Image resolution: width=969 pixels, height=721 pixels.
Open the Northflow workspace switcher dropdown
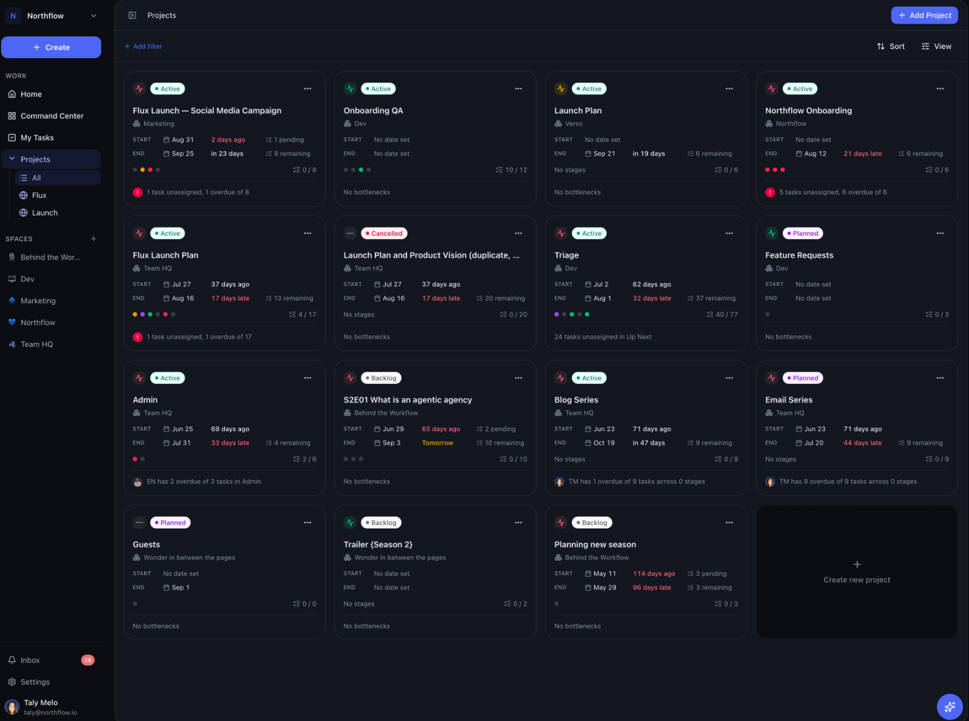pos(51,16)
